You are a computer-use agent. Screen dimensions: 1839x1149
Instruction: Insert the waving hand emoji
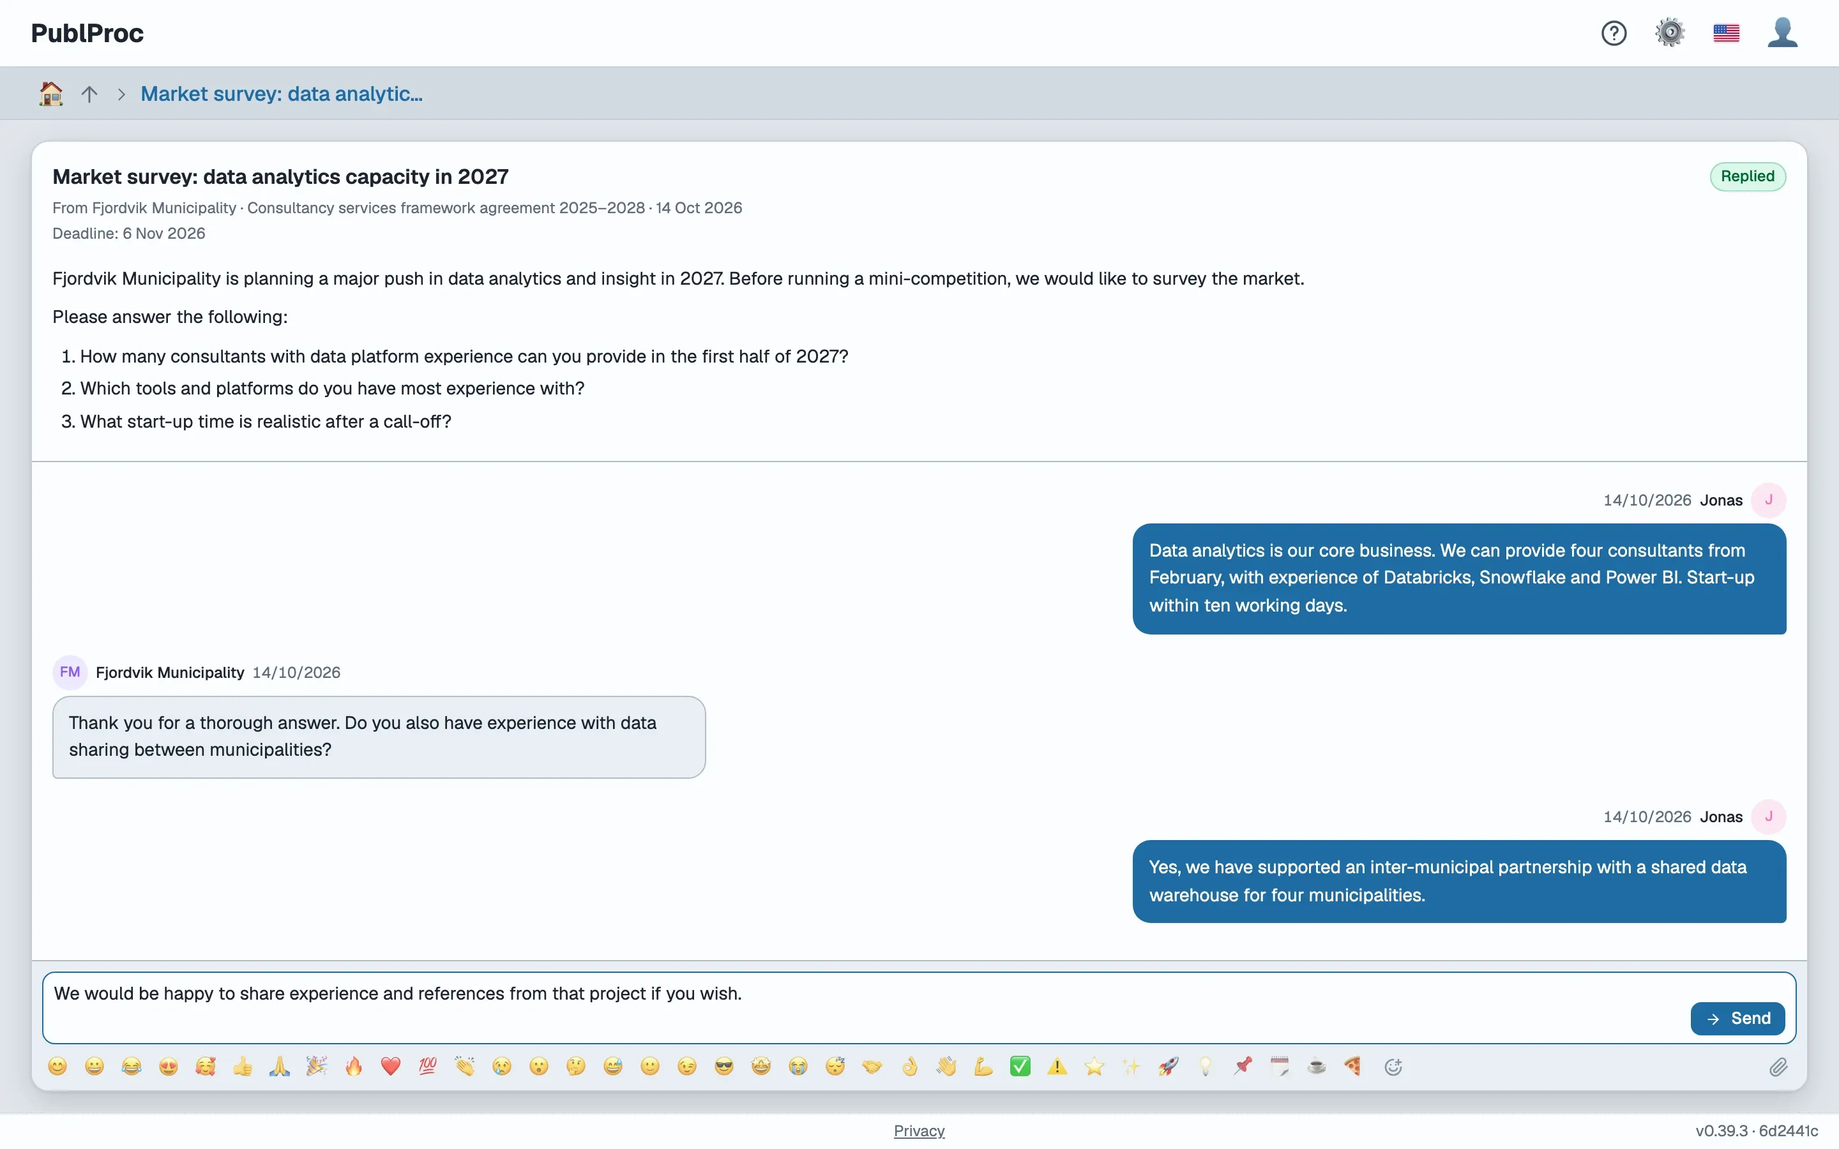pyautogui.click(x=946, y=1067)
